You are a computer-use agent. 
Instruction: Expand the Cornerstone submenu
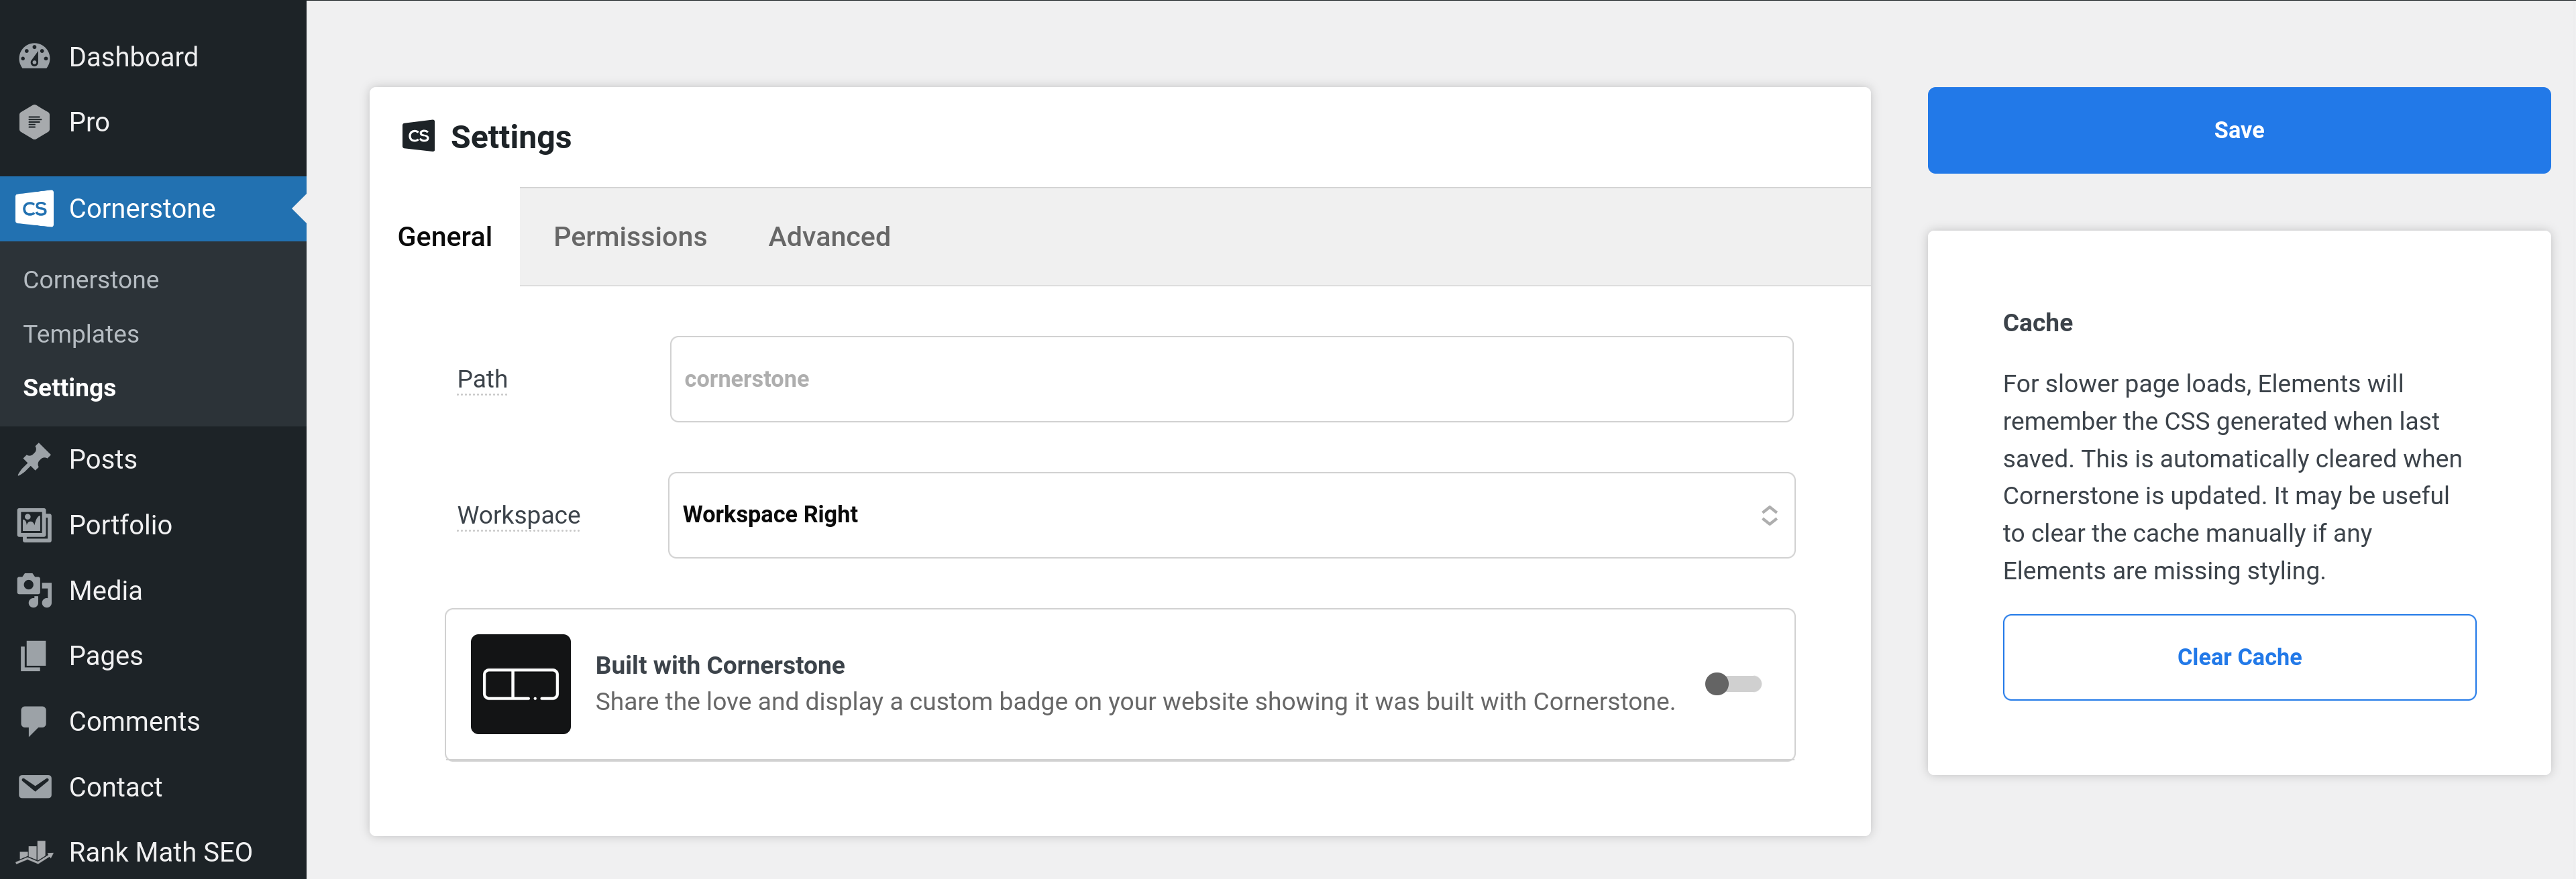141,208
